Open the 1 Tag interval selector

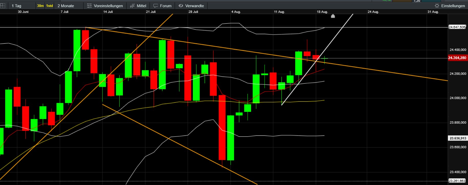16,6
